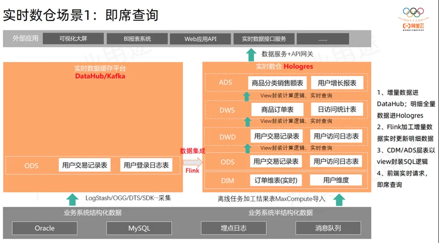Select 商品订单表 in DWS layer
This screenshot has width=439, height=243.
277,110
